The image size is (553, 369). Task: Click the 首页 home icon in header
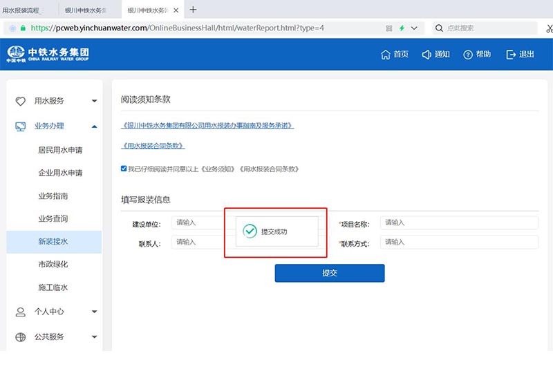tap(386, 55)
